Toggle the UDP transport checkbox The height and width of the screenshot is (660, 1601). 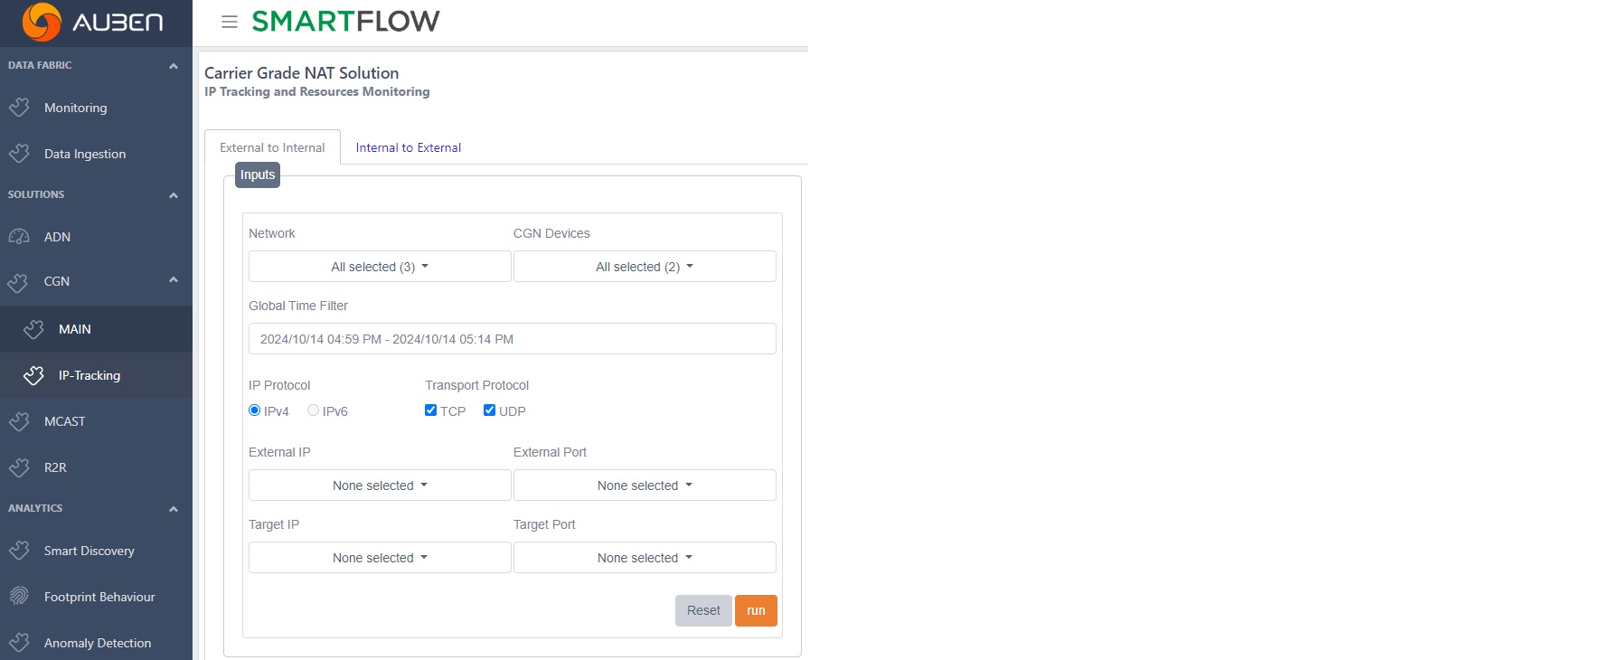489,410
